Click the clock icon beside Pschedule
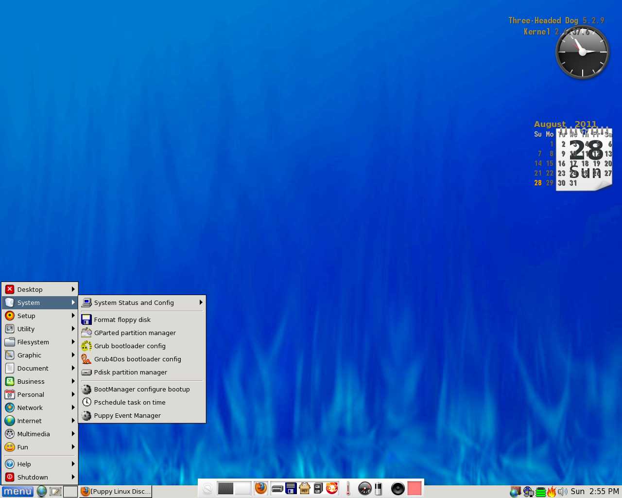622x498 pixels. tap(86, 402)
